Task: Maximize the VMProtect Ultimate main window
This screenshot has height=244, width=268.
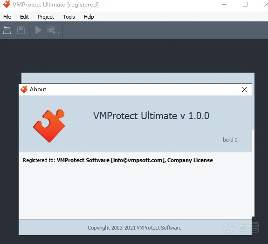Action: [x=245, y=4]
